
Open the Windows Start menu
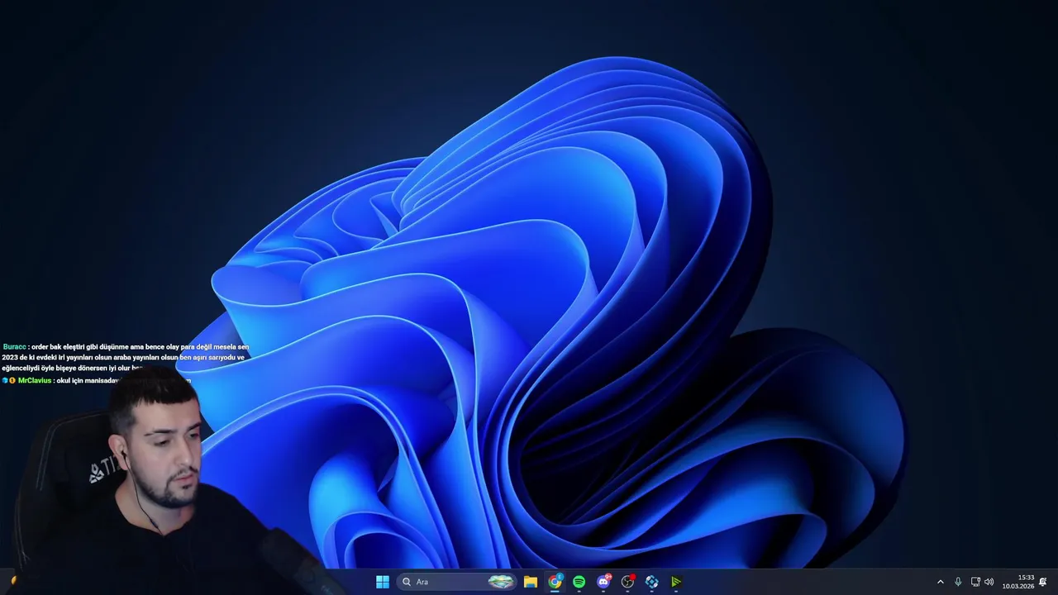(x=383, y=582)
